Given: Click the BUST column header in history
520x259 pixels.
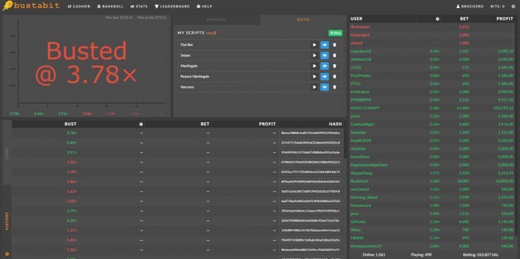Looking at the screenshot, I should [x=70, y=124].
